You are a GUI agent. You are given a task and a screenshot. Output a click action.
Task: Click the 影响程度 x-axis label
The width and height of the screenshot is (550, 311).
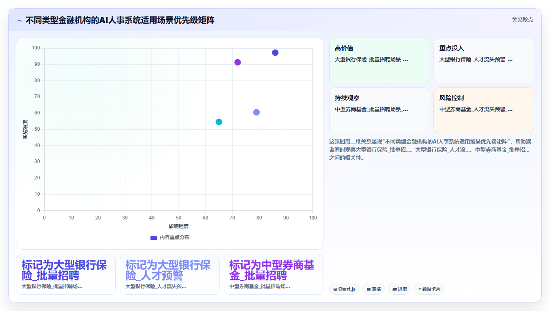coord(179,226)
